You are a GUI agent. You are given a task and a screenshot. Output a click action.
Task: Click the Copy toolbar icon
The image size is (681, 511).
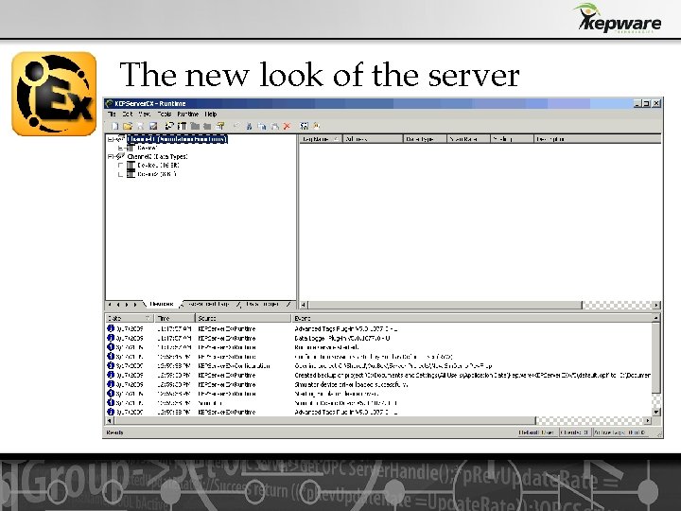click(x=261, y=126)
